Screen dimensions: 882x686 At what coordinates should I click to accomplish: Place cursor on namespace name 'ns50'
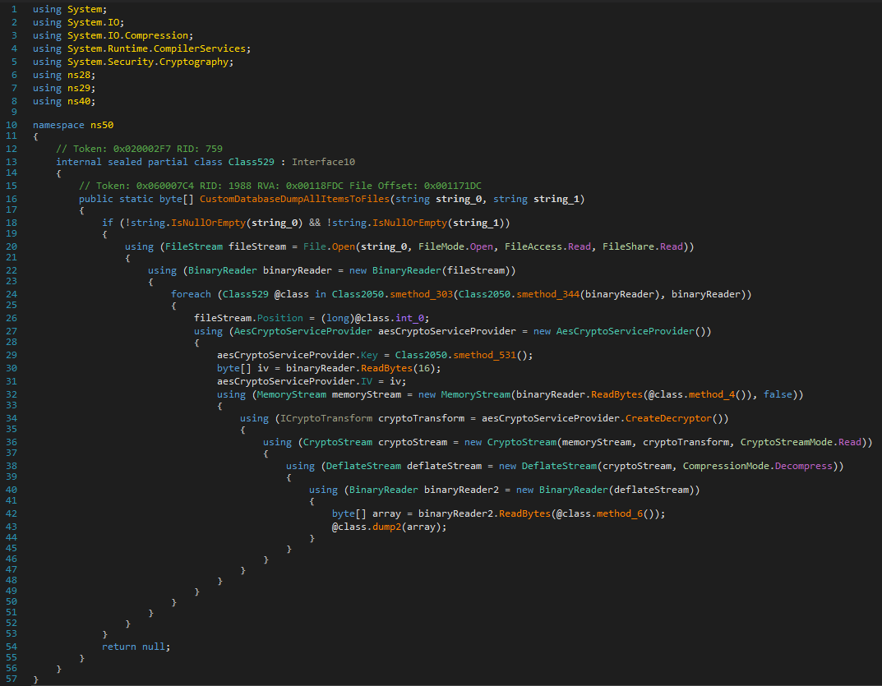click(x=102, y=125)
